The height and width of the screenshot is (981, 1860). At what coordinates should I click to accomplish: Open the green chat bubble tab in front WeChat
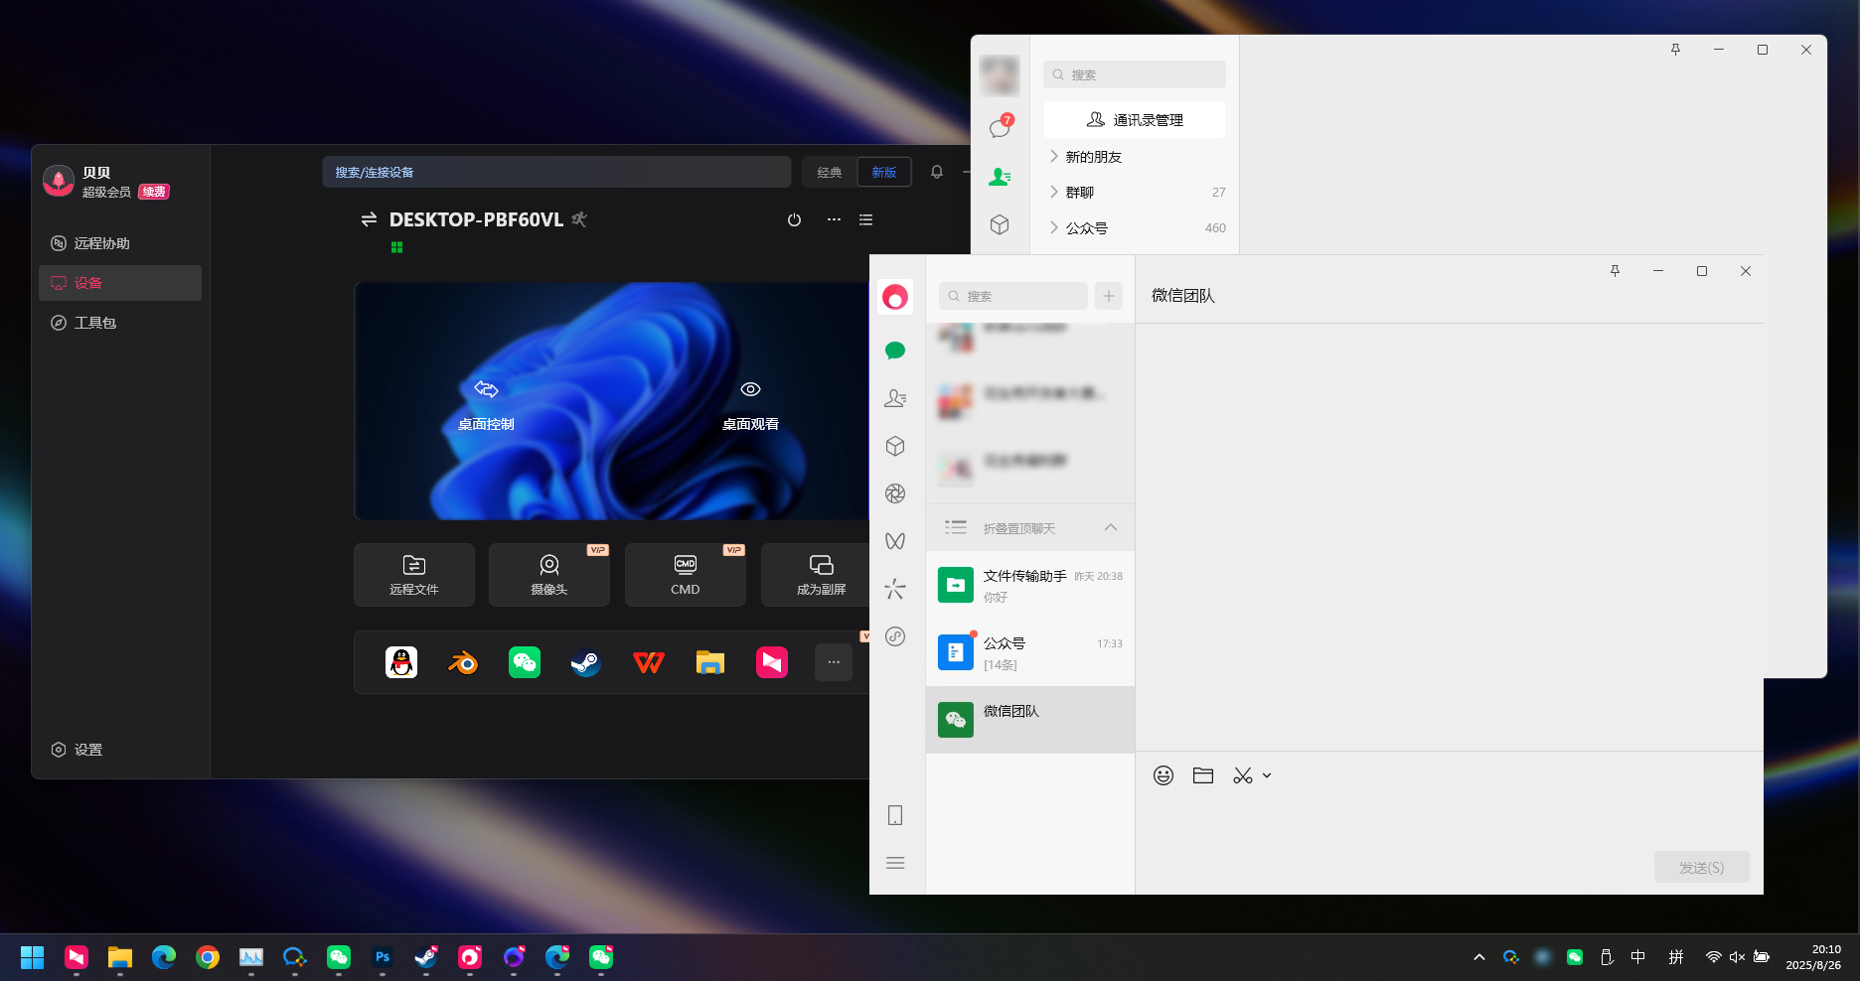click(895, 350)
